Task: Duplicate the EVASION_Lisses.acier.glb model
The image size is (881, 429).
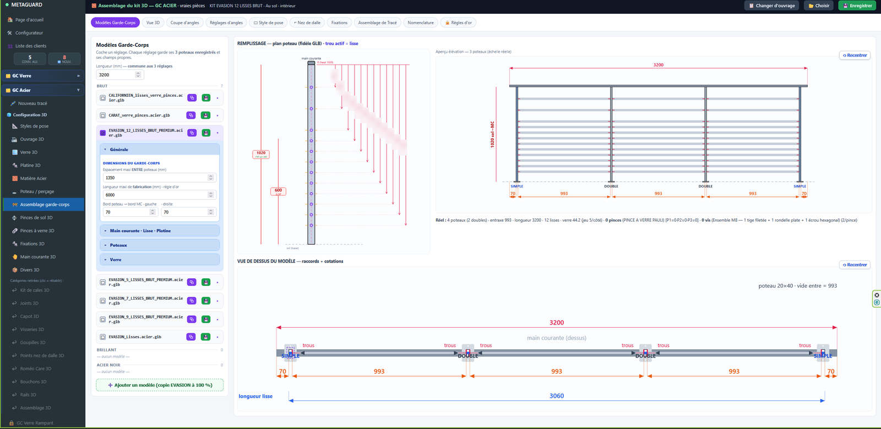Action: click(x=191, y=337)
